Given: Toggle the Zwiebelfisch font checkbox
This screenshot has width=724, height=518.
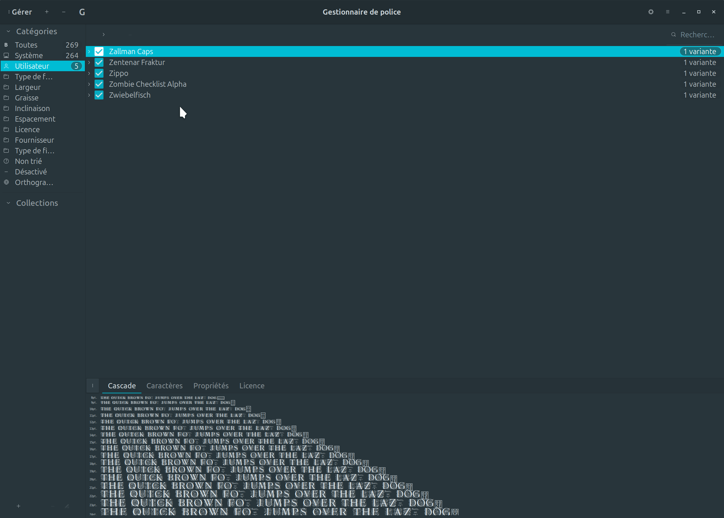Looking at the screenshot, I should click(99, 95).
